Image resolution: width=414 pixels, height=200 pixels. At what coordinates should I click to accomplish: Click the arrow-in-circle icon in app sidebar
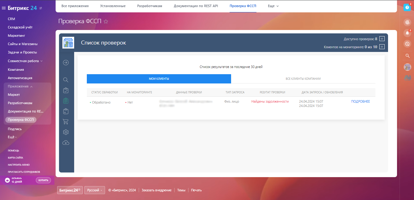click(x=65, y=63)
